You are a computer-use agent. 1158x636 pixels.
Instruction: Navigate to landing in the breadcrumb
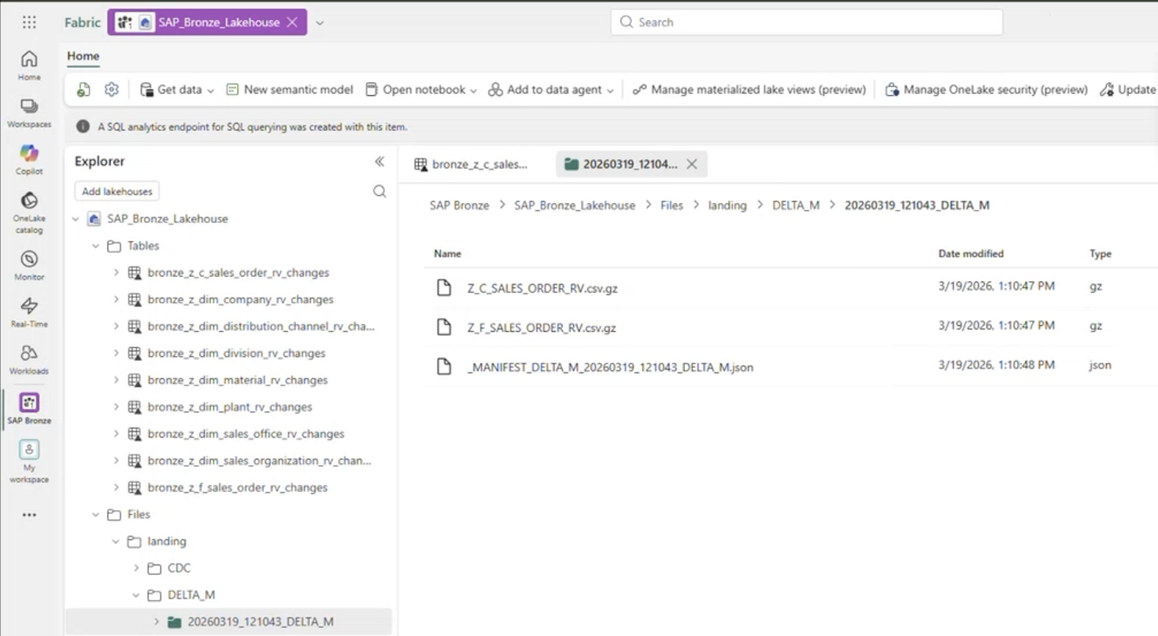pyautogui.click(x=727, y=205)
